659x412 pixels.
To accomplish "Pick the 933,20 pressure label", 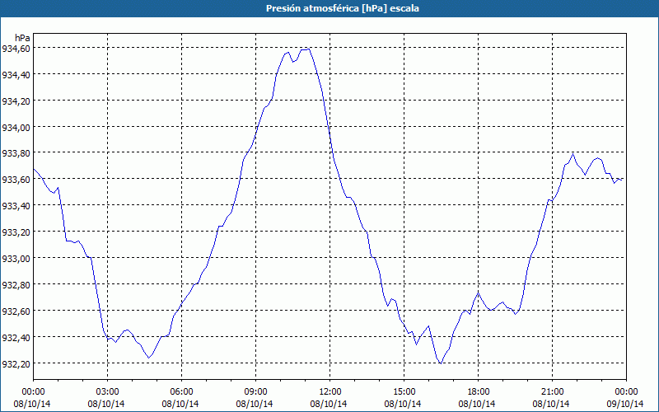I will pyautogui.click(x=16, y=232).
